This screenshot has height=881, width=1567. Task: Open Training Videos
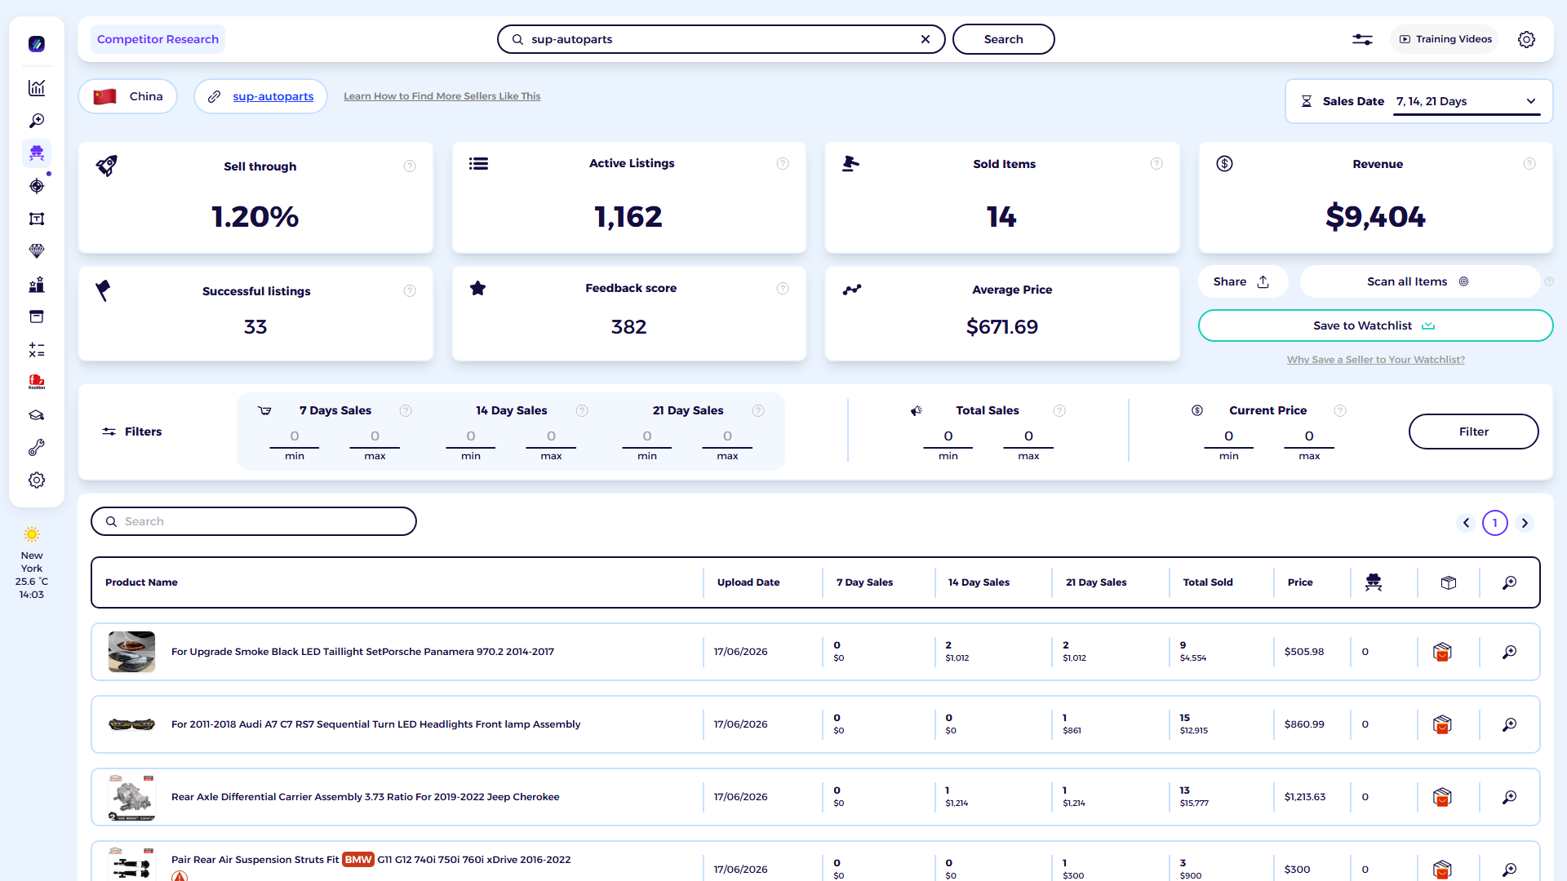point(1445,39)
